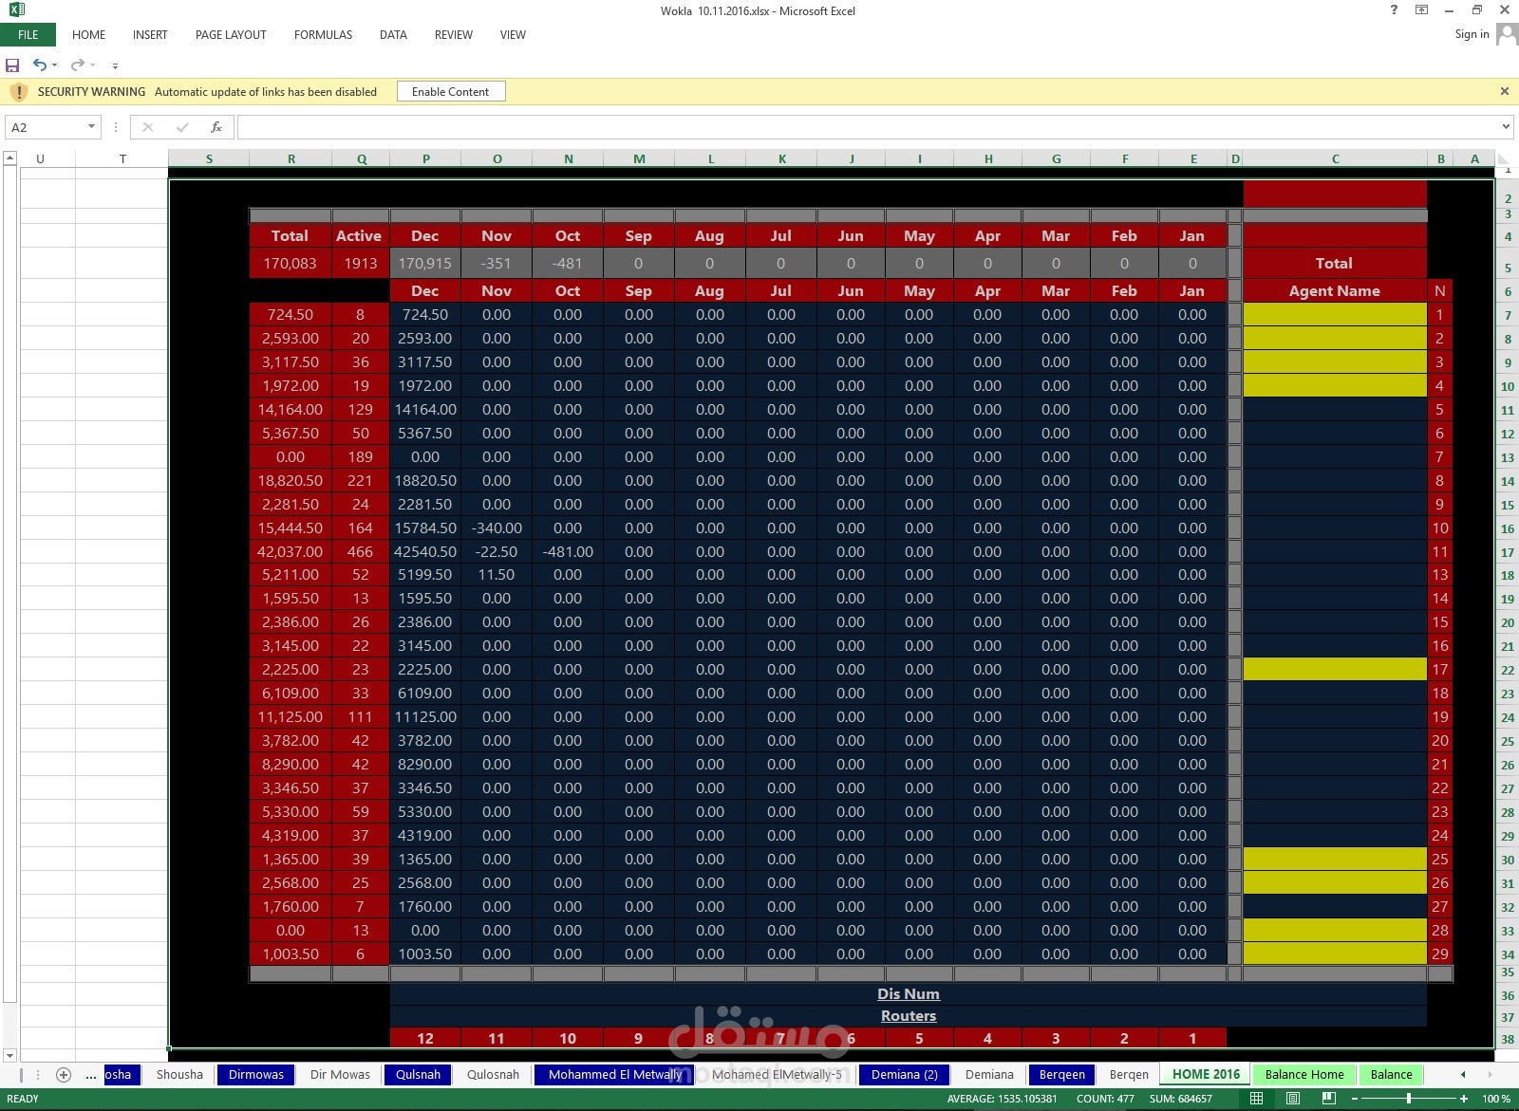Open the REVIEW ribbon tab
This screenshot has height=1111, width=1519.
click(453, 35)
